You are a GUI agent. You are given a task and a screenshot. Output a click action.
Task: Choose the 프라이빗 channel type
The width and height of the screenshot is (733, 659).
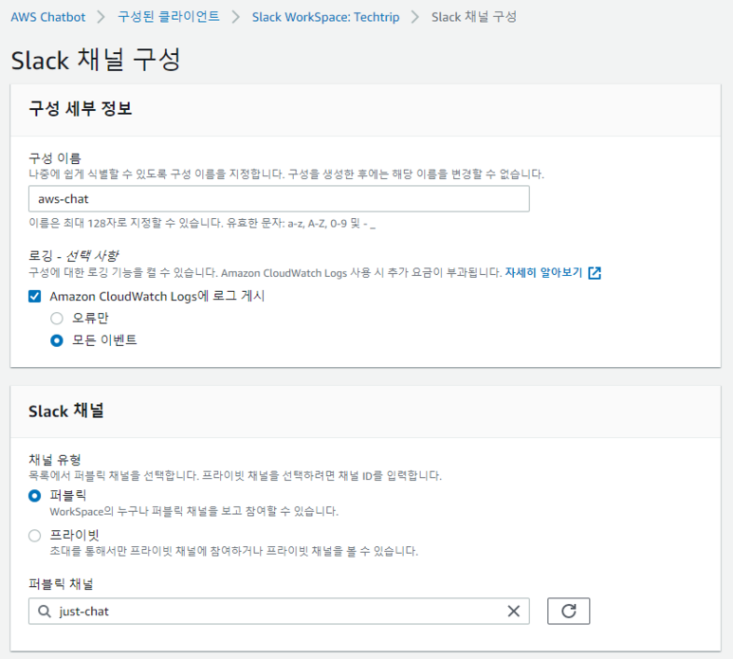click(34, 535)
